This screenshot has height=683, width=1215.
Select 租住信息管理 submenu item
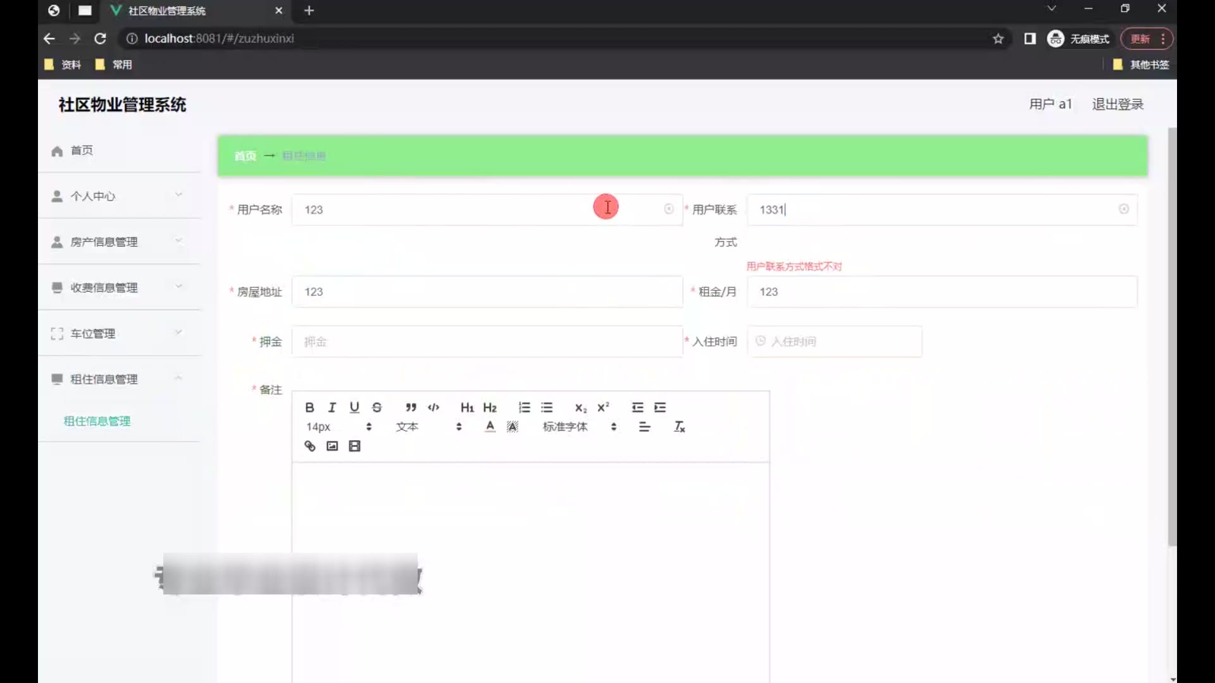pos(97,421)
